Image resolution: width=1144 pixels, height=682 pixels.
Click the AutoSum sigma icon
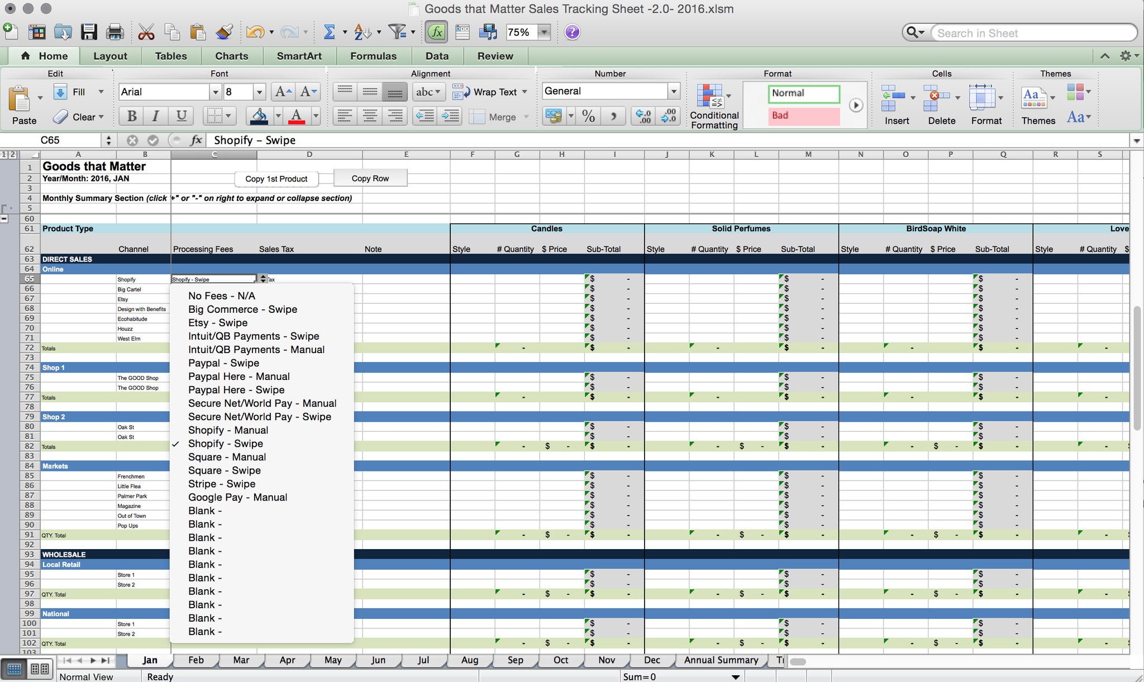[x=330, y=32]
